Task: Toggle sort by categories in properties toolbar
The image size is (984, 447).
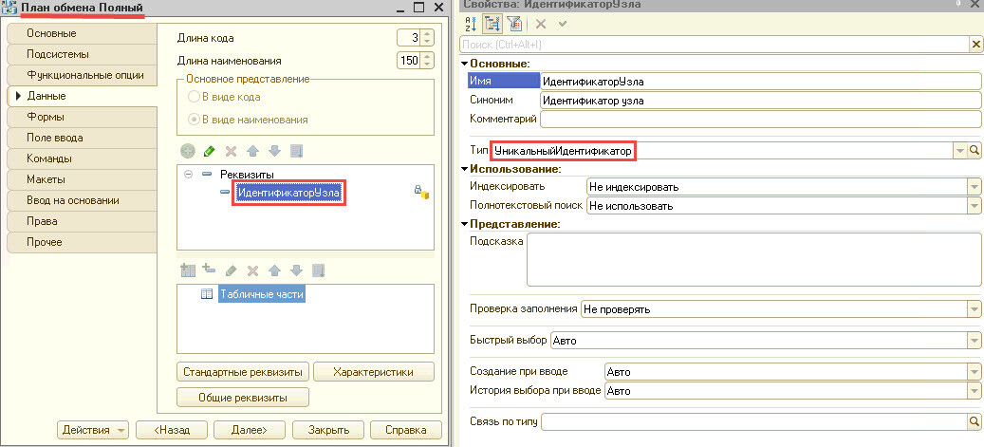Action: click(x=492, y=24)
